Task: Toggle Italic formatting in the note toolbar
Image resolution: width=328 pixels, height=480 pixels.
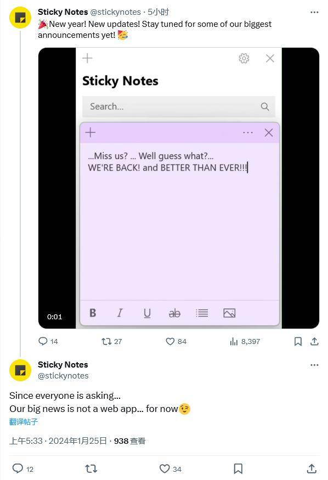Action: 120,313
